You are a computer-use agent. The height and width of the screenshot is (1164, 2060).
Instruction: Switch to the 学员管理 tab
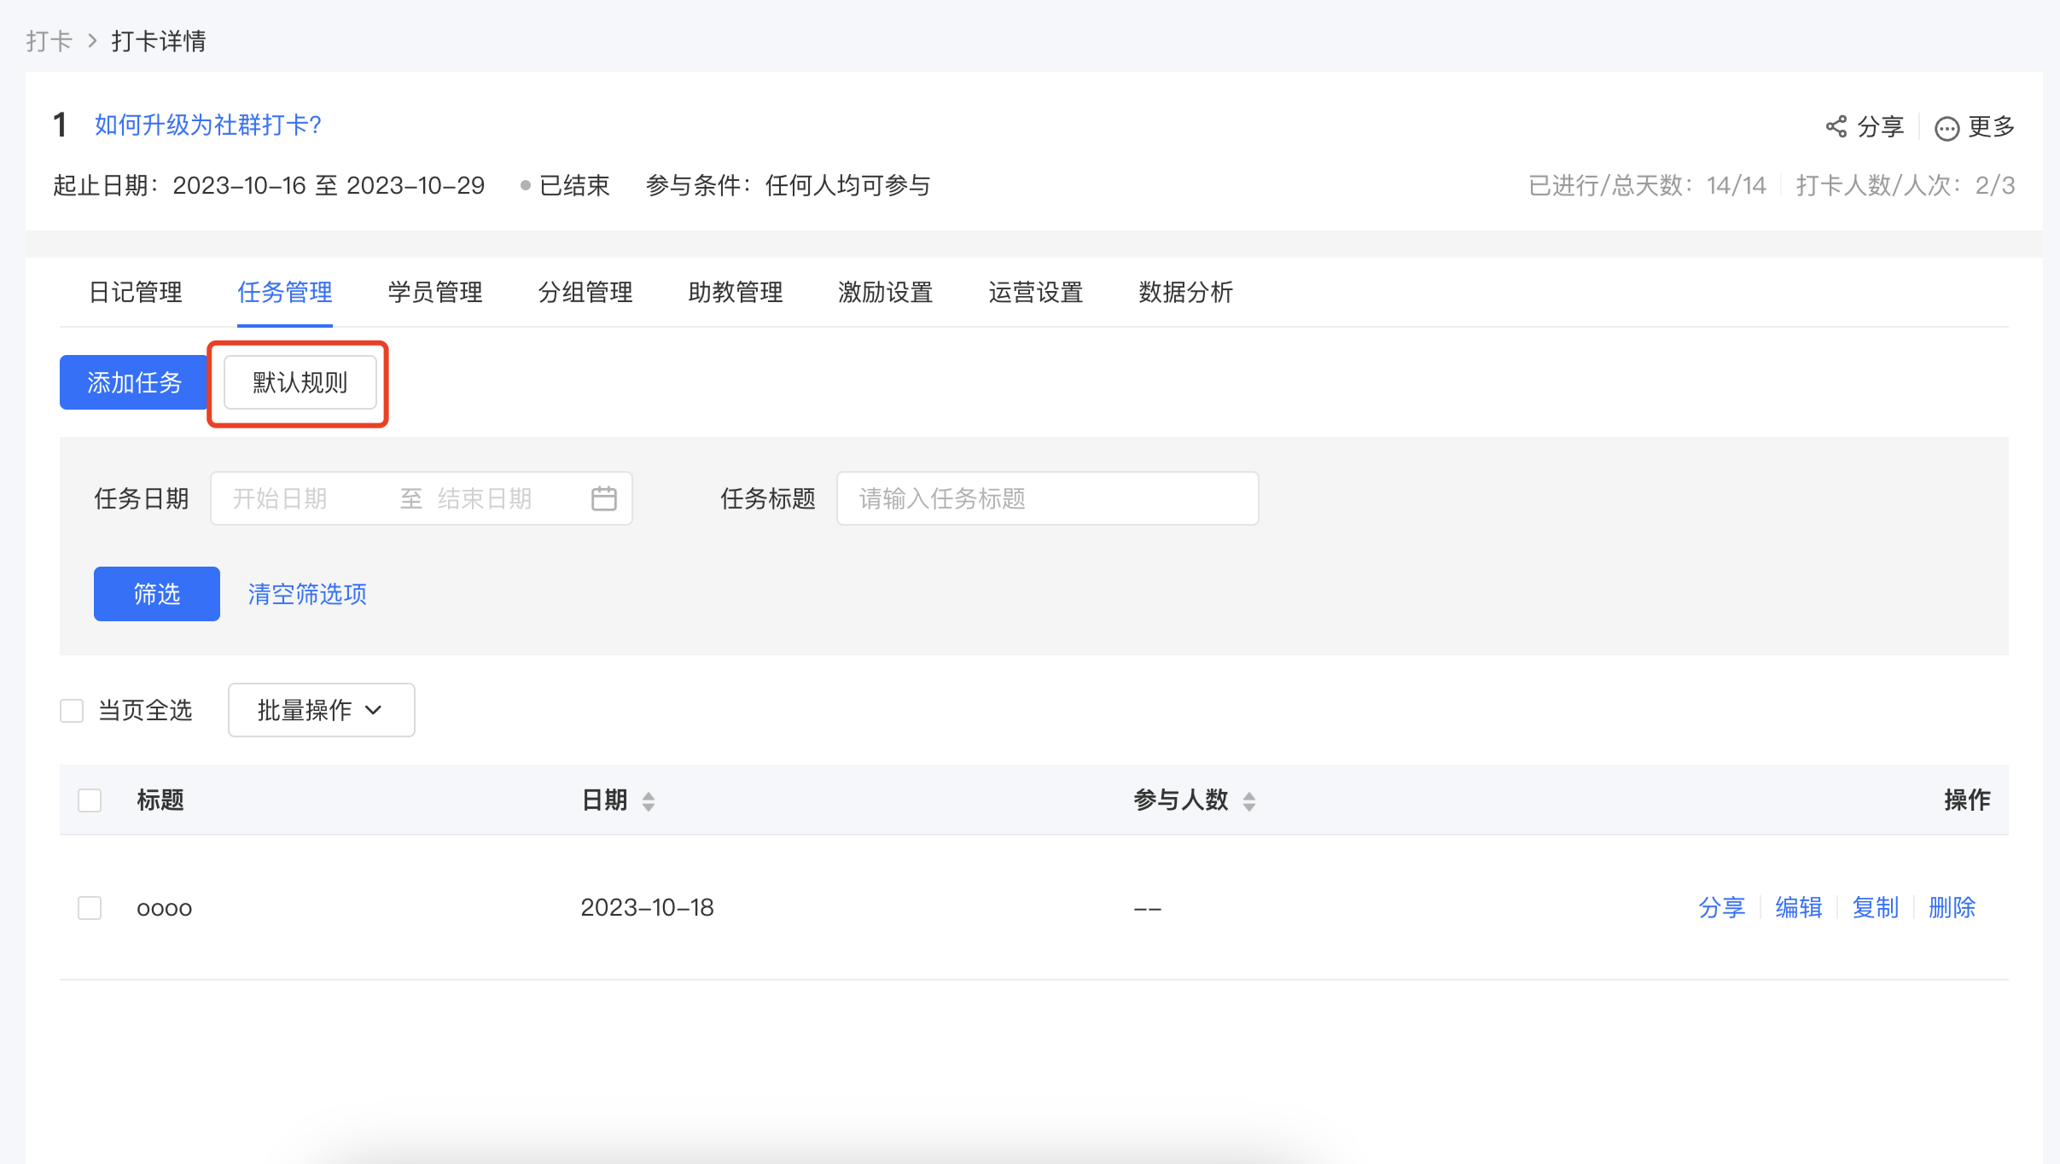(435, 293)
